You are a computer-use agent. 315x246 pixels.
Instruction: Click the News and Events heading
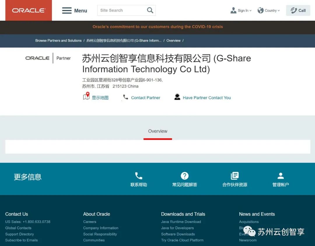[257, 214]
